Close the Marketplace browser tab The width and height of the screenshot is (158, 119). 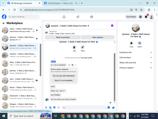point(76,3)
